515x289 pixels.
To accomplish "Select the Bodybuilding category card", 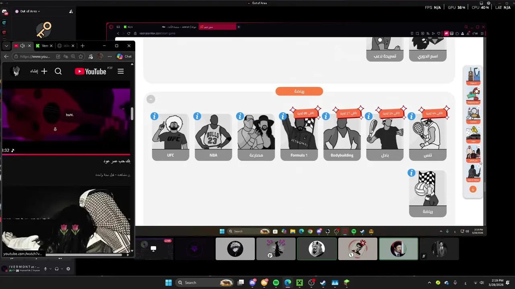I will tap(342, 137).
